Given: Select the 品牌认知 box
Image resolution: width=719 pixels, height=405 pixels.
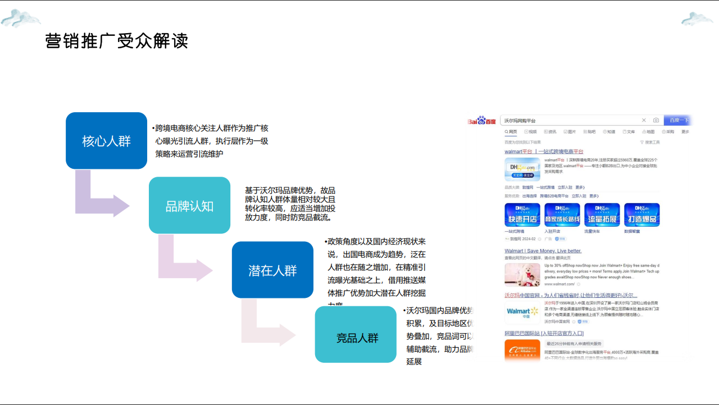Looking at the screenshot, I should tap(189, 205).
